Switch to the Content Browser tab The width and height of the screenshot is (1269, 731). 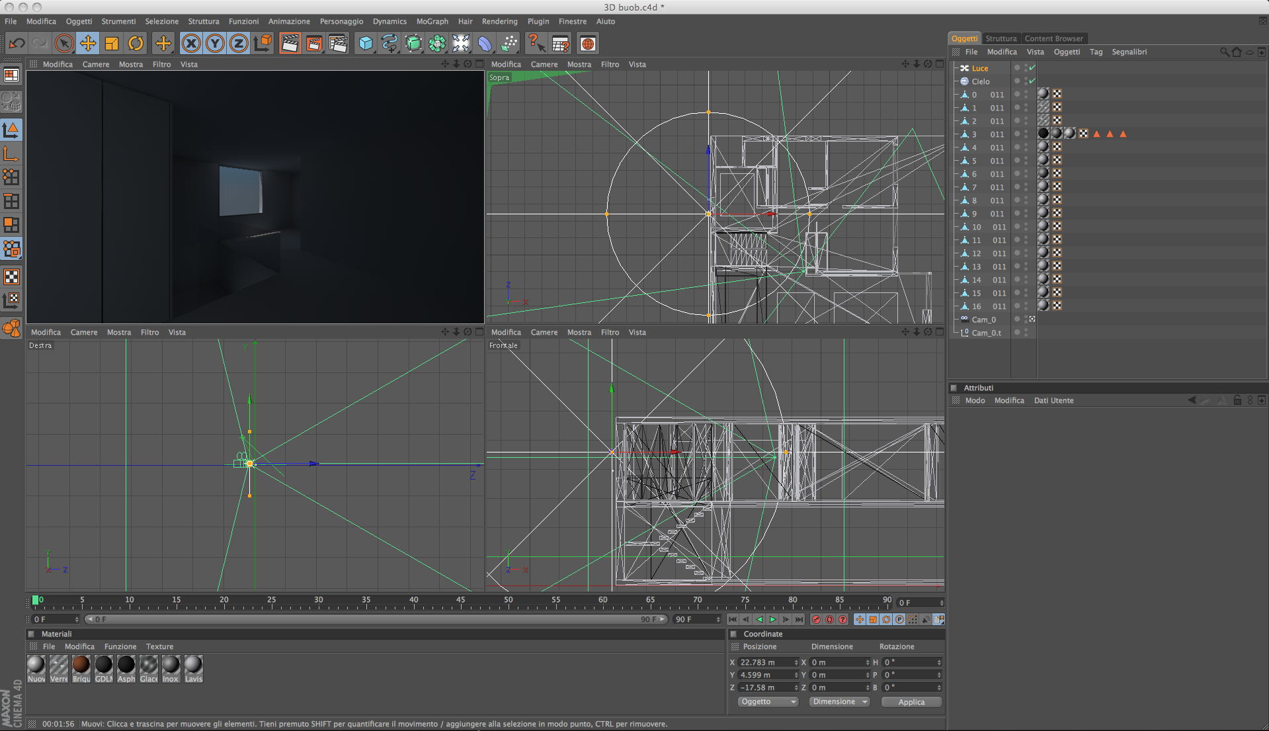tap(1053, 38)
